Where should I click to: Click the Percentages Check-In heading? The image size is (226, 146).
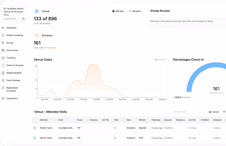188,60
